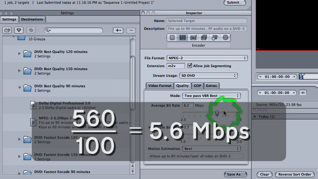The height and width of the screenshot is (179, 318).
Task: Click the DVD: Best Quality 120 minutes folder icon
Action: click(x=27, y=54)
